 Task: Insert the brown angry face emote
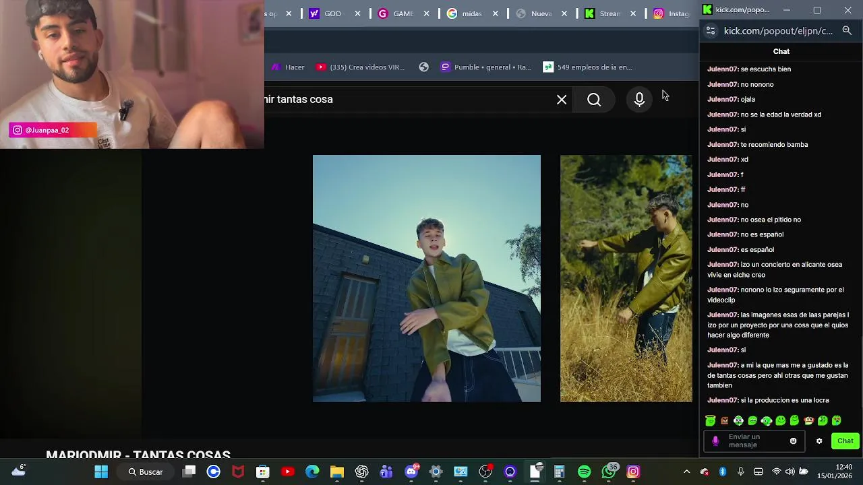click(x=725, y=421)
